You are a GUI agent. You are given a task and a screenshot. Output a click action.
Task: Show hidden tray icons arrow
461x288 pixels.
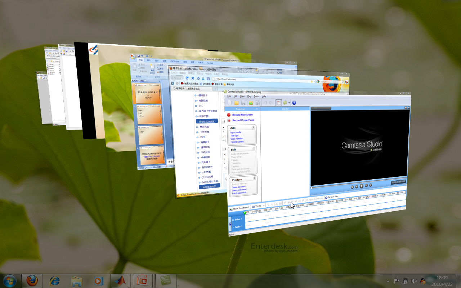click(388, 281)
